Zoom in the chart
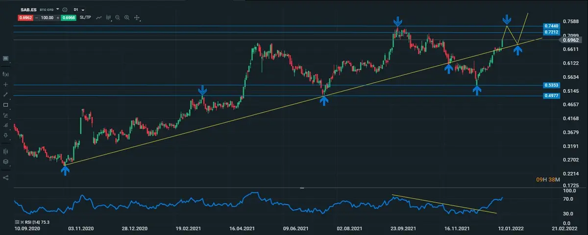Viewport: 588px width, 235px height. (x=127, y=18)
